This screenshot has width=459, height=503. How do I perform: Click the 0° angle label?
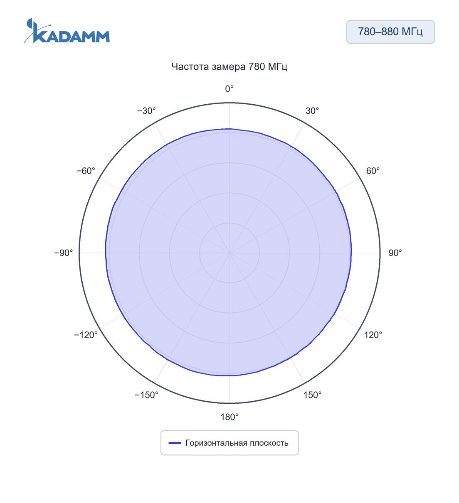tap(229, 89)
